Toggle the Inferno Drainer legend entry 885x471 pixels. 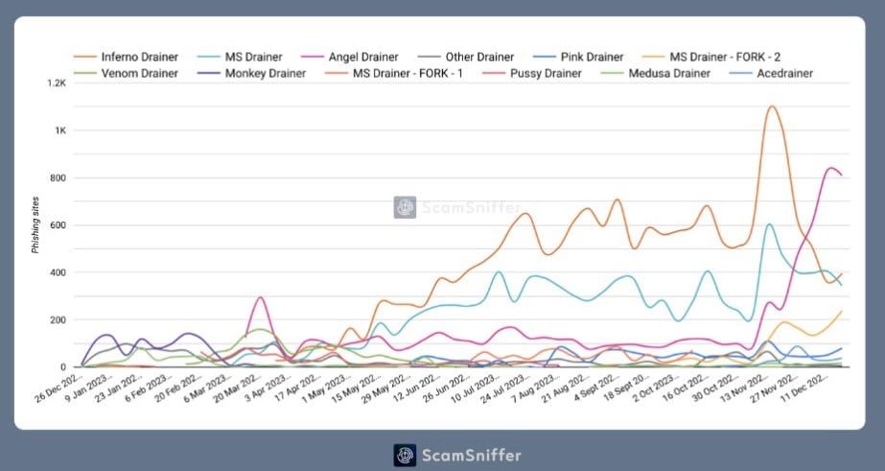[126, 57]
